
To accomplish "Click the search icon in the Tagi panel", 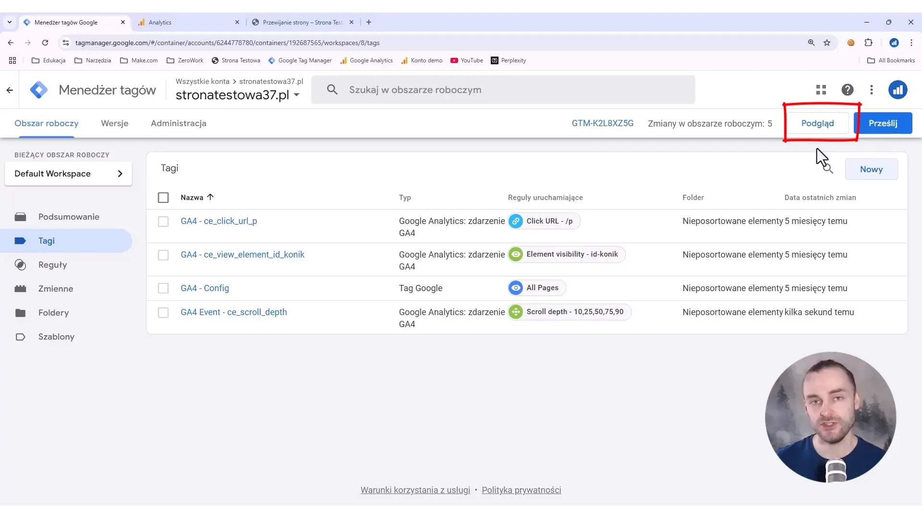I will (828, 169).
